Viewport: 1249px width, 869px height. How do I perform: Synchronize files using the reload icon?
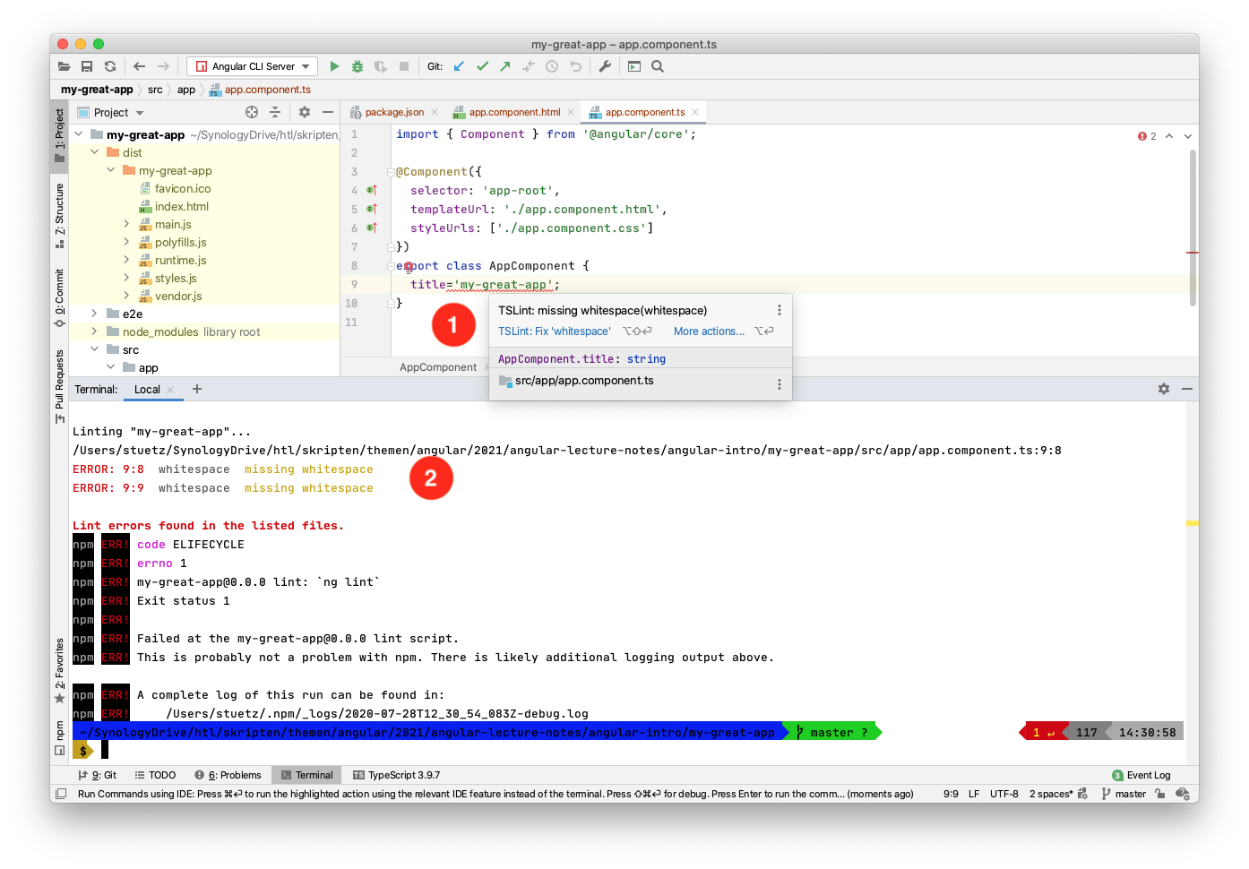[x=110, y=66]
